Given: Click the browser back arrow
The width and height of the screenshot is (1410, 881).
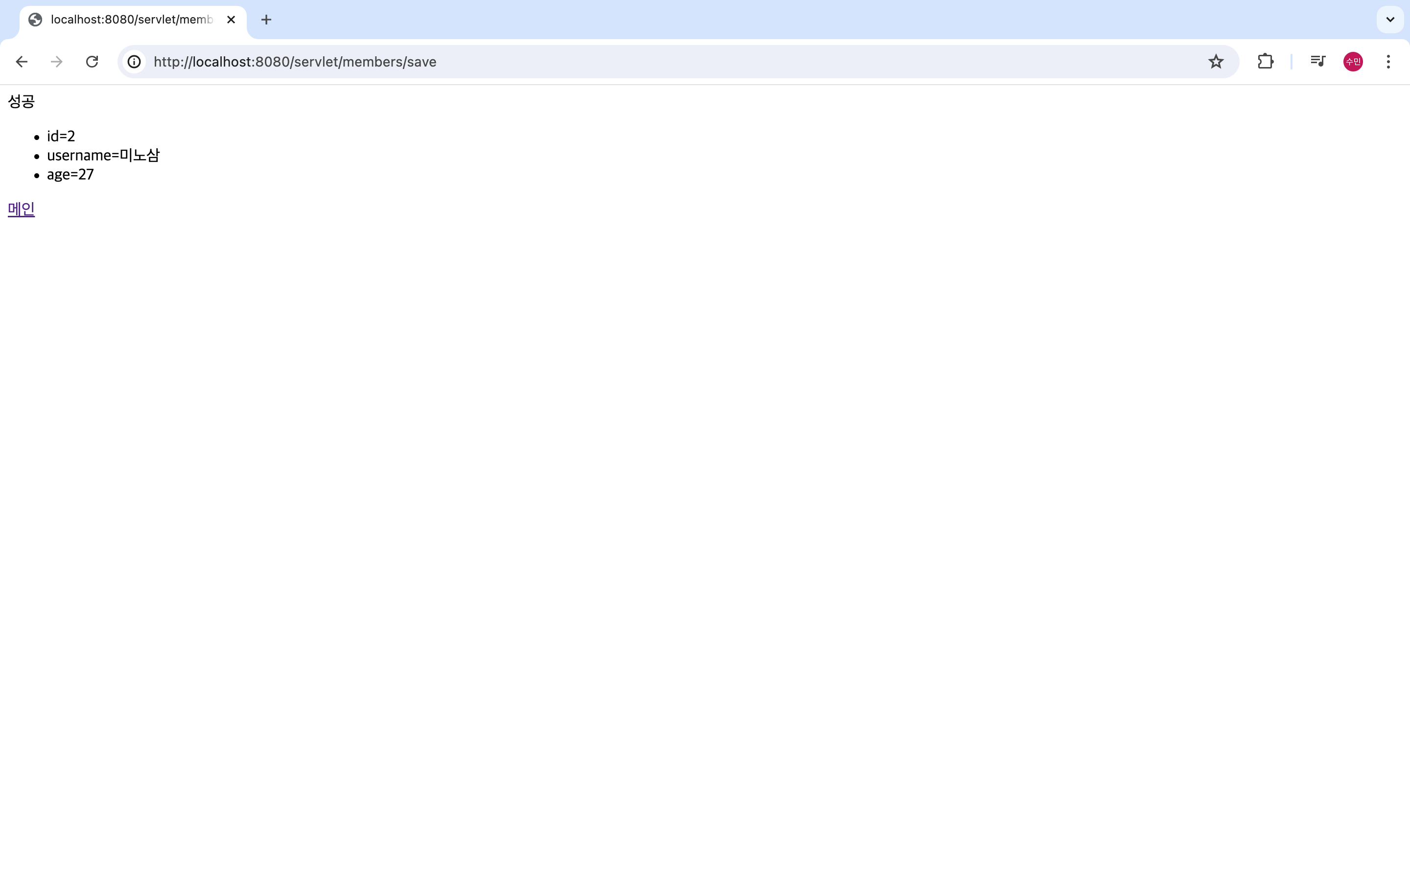Looking at the screenshot, I should (x=22, y=62).
